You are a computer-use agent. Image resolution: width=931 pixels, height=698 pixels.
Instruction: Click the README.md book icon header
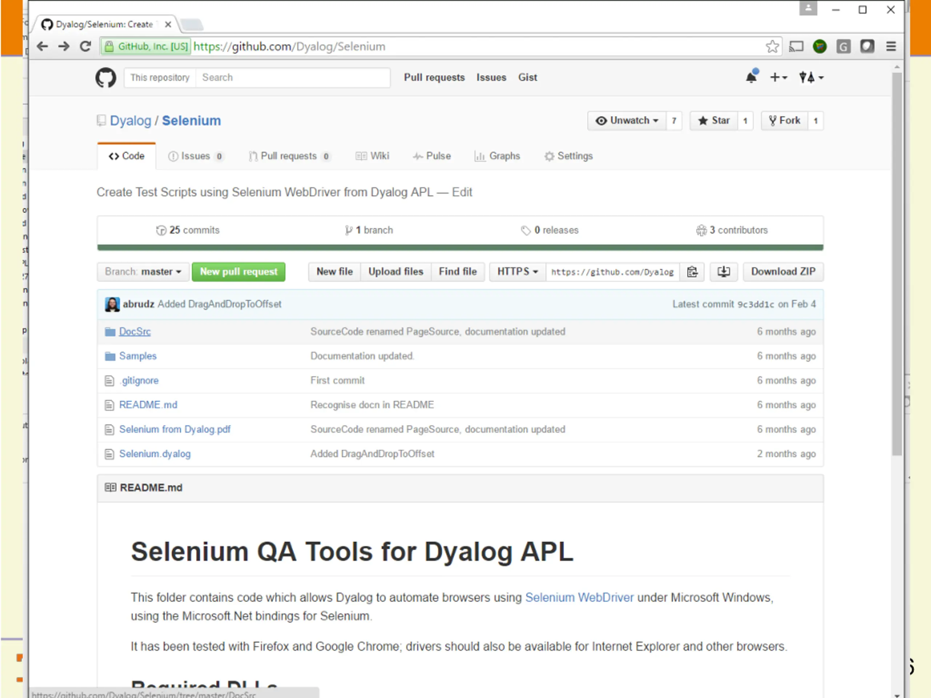tap(110, 488)
